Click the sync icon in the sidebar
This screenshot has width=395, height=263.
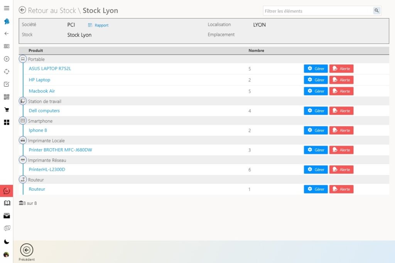point(7,72)
